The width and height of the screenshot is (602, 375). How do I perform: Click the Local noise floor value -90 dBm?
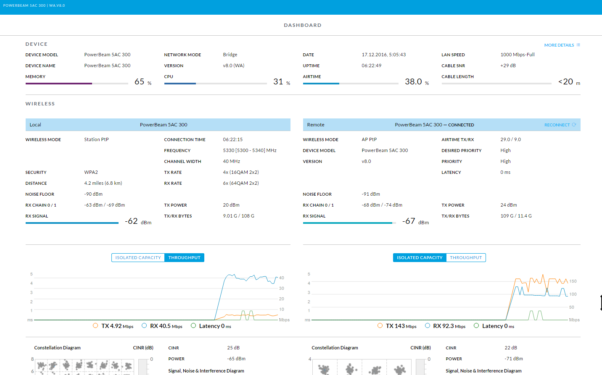pos(93,194)
